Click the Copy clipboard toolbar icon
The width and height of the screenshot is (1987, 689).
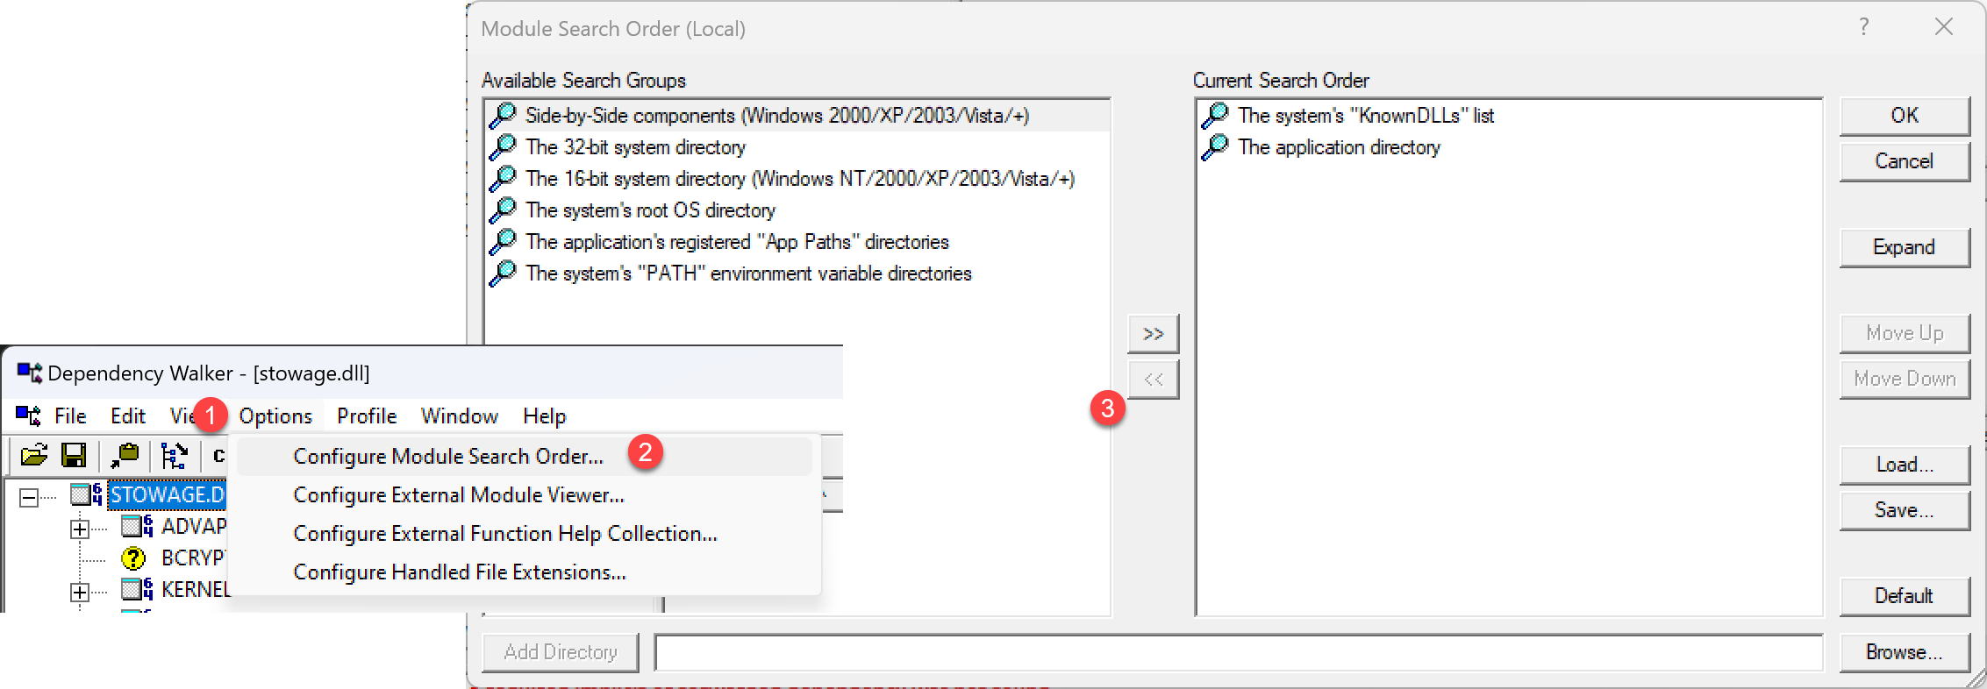click(125, 455)
